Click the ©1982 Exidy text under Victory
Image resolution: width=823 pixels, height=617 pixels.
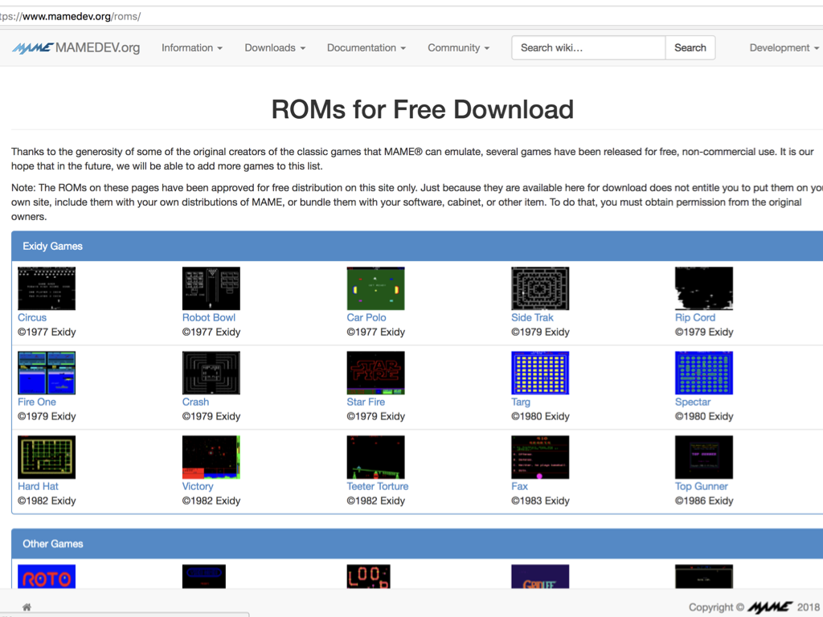coord(211,501)
